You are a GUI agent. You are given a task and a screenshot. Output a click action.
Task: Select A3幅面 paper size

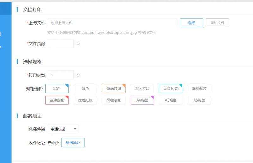(x=171, y=100)
